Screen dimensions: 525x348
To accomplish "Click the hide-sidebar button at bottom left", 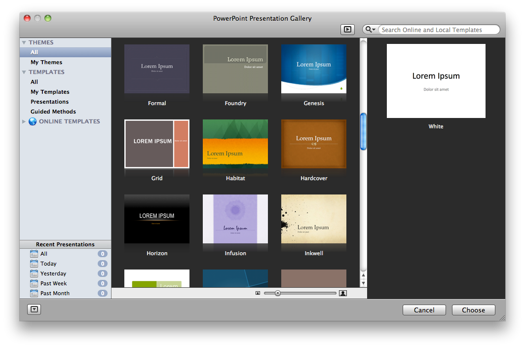I will click(x=34, y=309).
